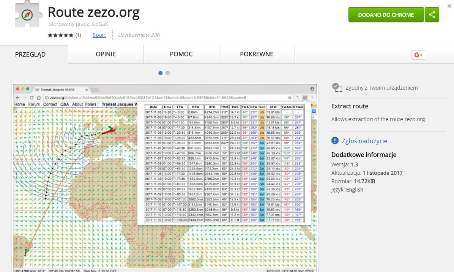Click the Zgłoś nadużycie link
The width and height of the screenshot is (454, 272).
364,141
